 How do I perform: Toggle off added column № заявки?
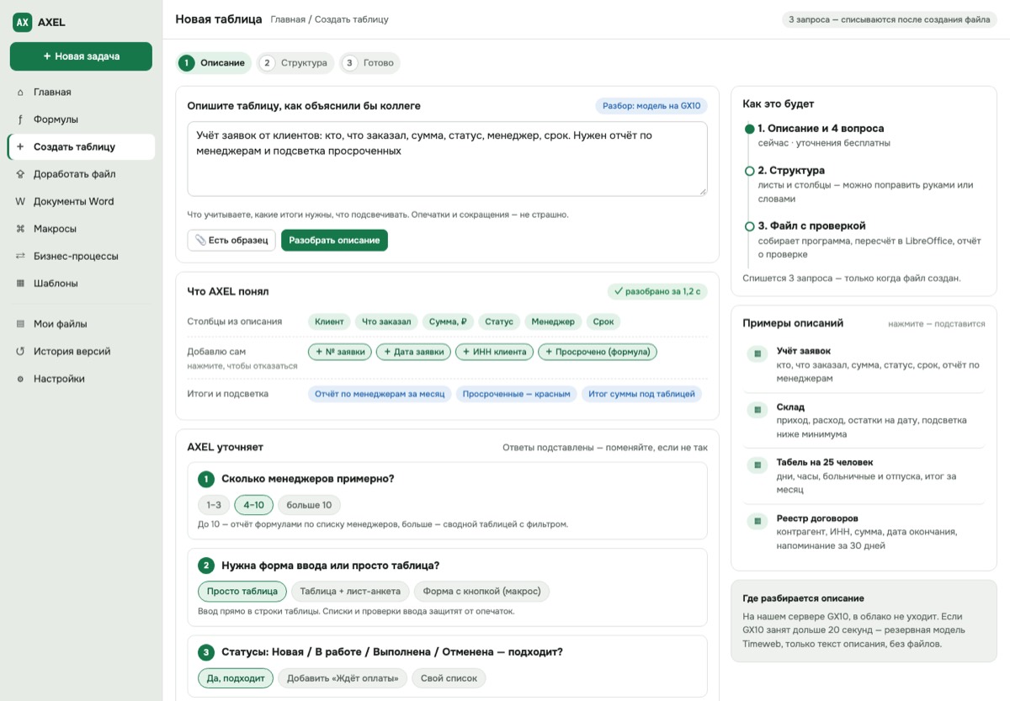pyautogui.click(x=340, y=352)
